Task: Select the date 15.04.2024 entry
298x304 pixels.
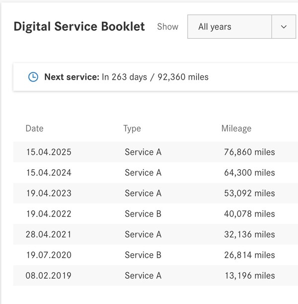Action: [x=49, y=173]
